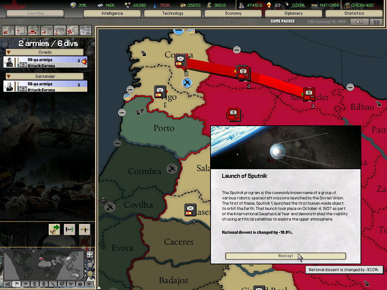Select the 50-ya armiya army entry

(x=45, y=62)
